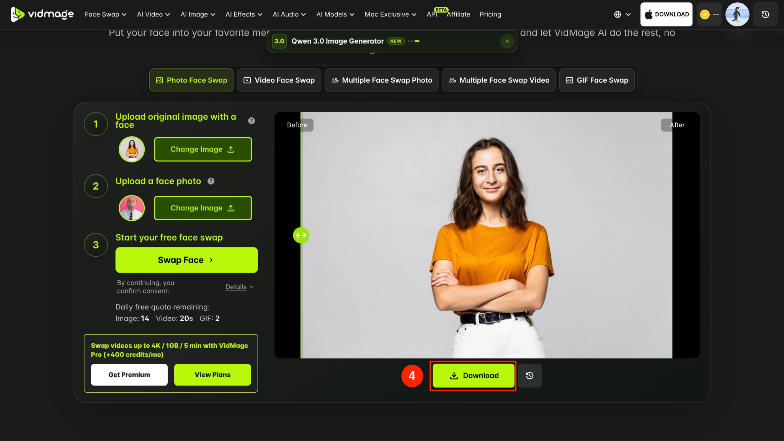Select Multiple Face Swap Photo tab
The width and height of the screenshot is (784, 441).
[x=381, y=80]
